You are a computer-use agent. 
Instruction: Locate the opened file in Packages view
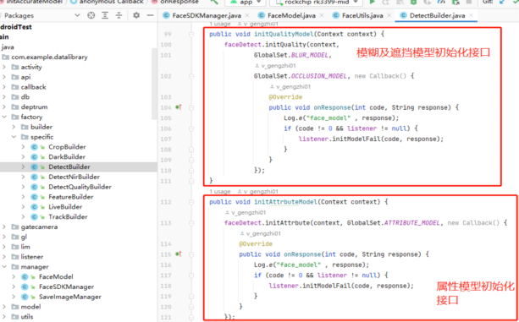[91, 15]
